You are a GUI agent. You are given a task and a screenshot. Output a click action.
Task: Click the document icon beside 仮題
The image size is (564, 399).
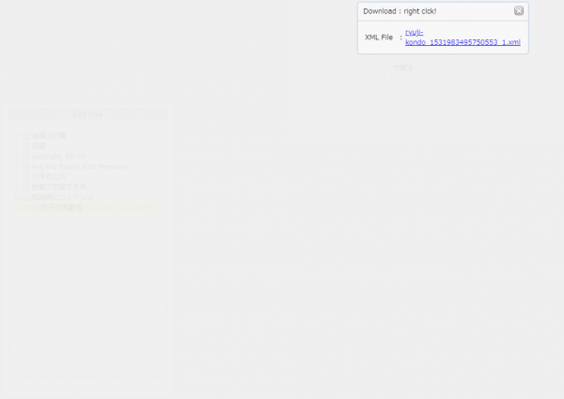point(26,146)
